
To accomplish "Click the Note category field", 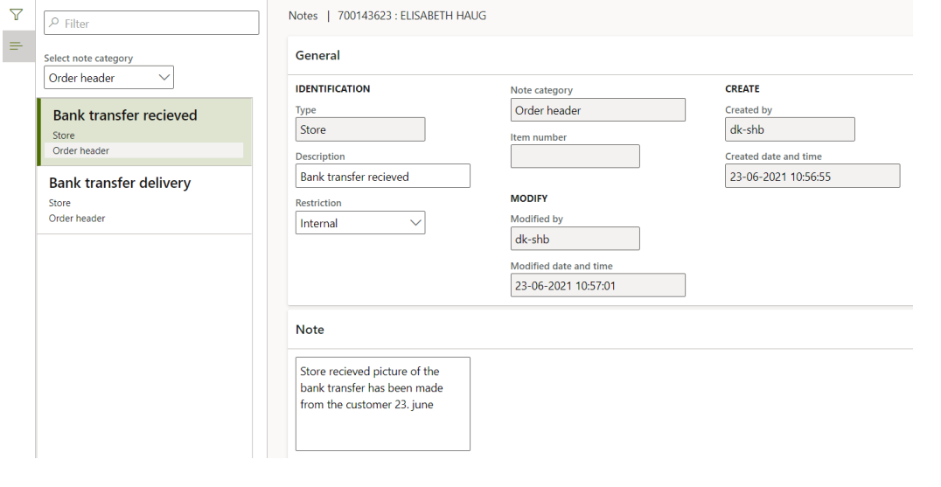I will click(x=597, y=110).
